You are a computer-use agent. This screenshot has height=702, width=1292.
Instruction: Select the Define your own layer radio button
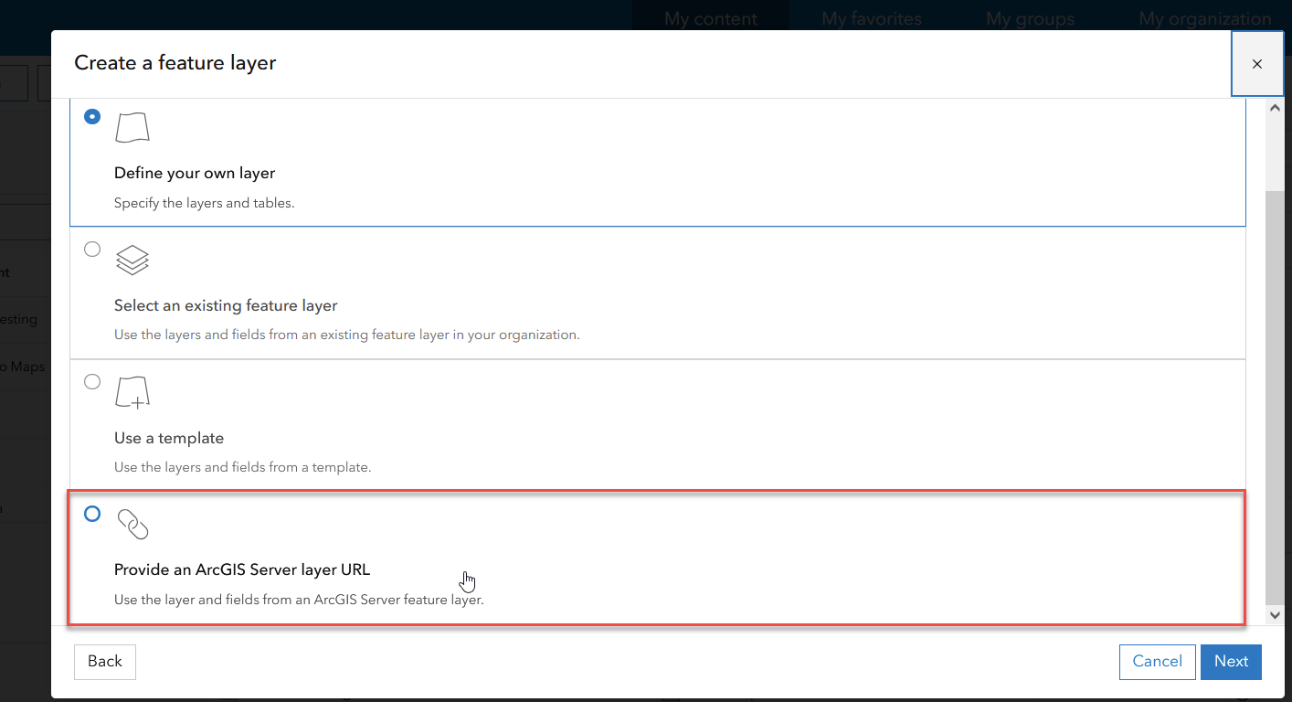coord(91,116)
